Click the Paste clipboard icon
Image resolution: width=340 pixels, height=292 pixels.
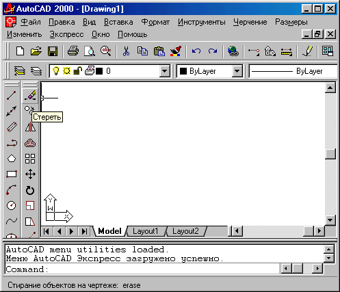[x=159, y=51]
